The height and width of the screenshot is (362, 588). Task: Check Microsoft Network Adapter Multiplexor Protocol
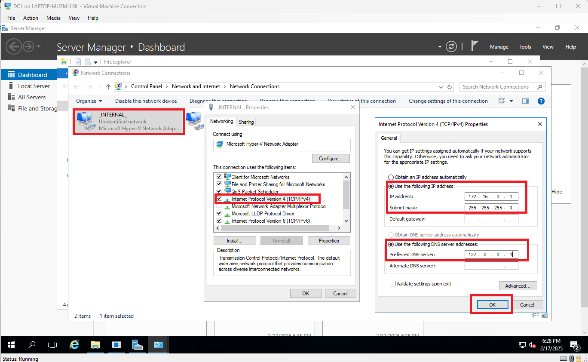[x=219, y=206]
